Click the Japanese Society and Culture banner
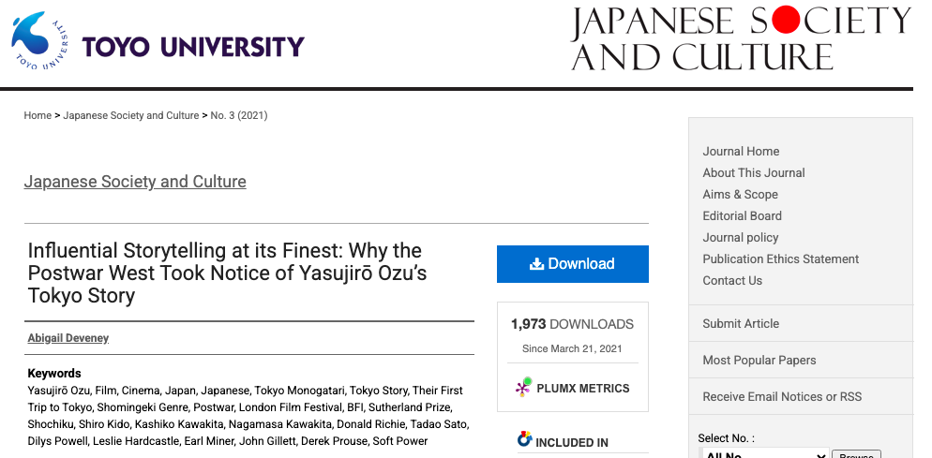 (x=741, y=39)
